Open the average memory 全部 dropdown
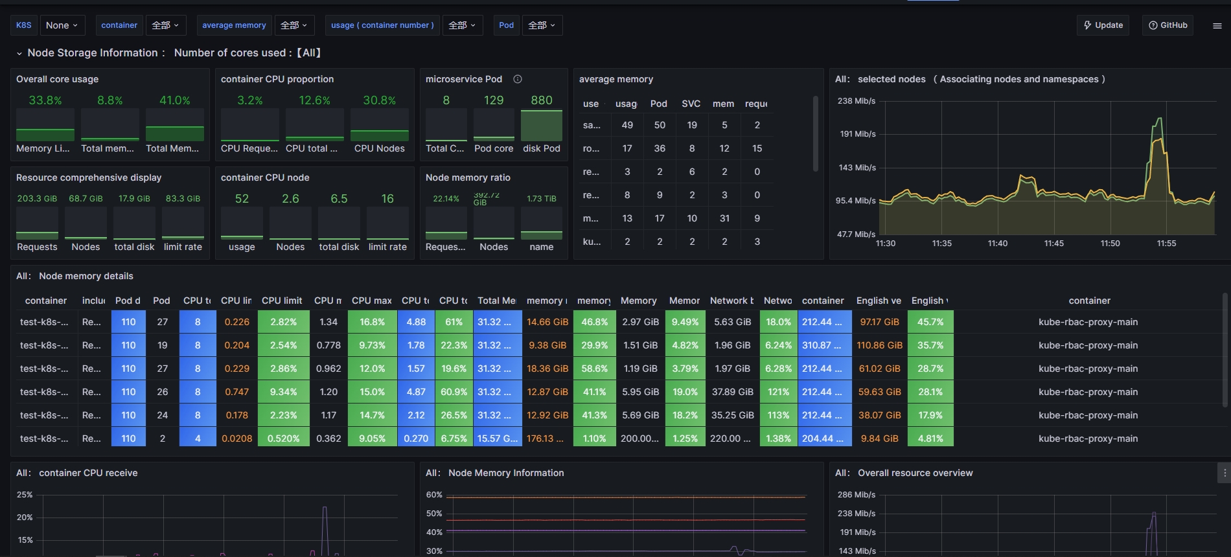Image resolution: width=1231 pixels, height=557 pixels. (x=294, y=25)
